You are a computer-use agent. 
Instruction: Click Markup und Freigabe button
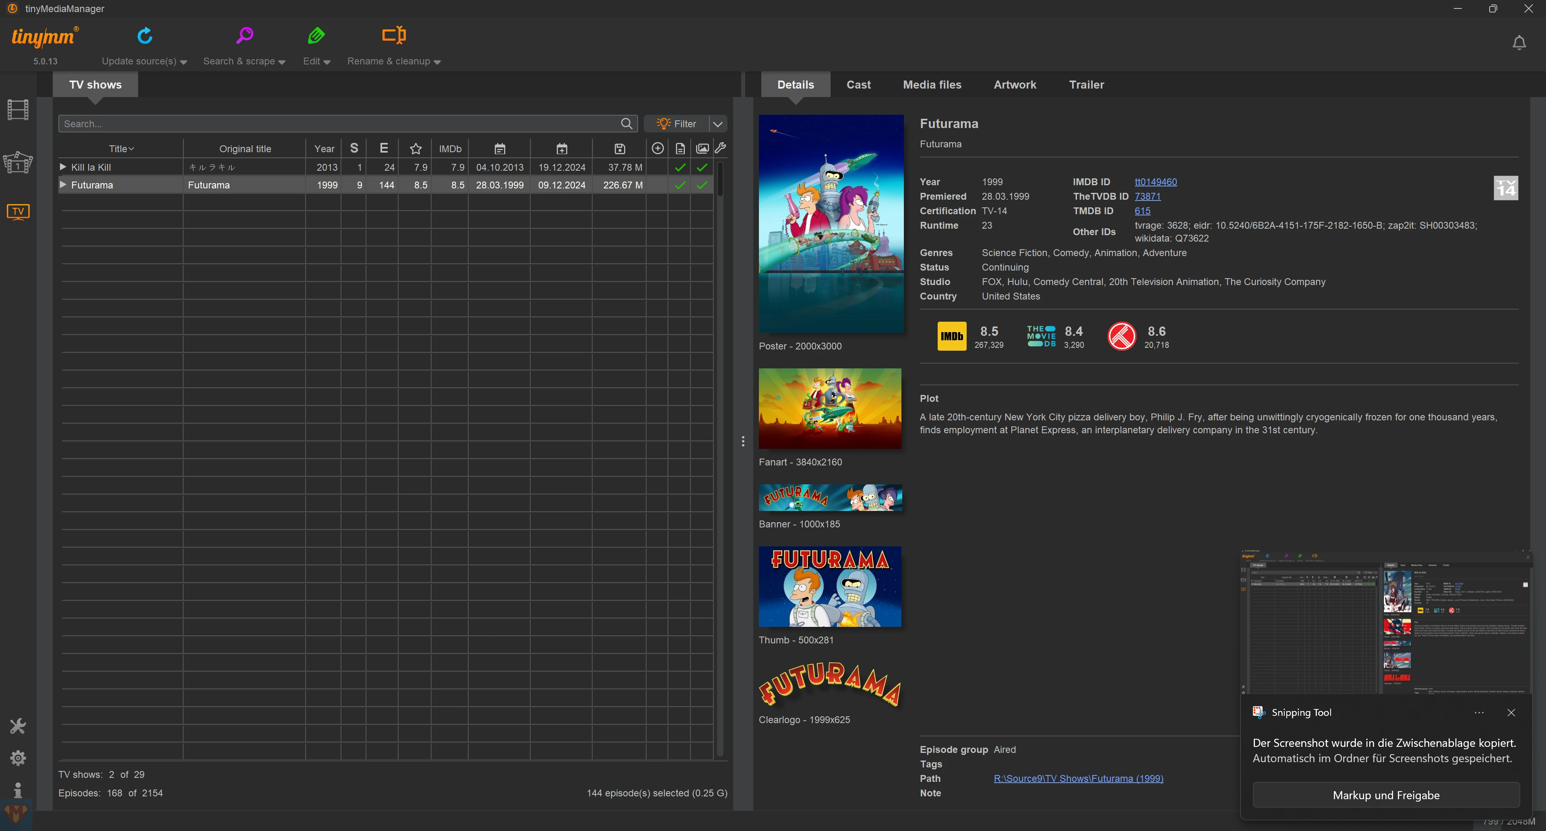pyautogui.click(x=1386, y=795)
